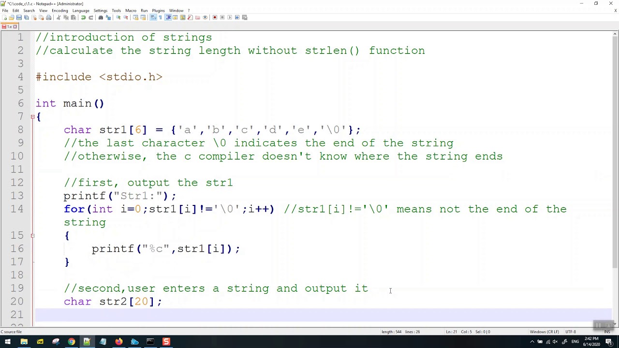Save the current file with Save icon
Viewport: 619px width, 348px height.
[x=19, y=17]
